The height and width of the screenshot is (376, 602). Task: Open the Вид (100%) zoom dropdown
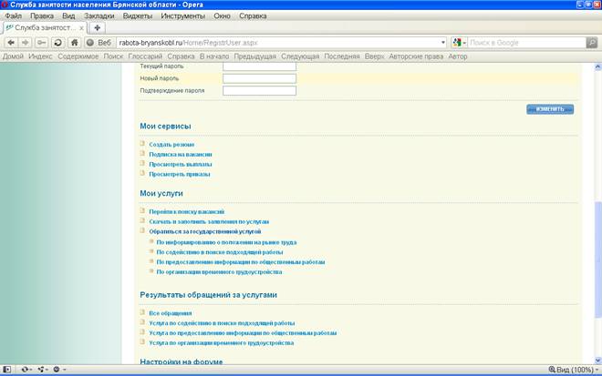point(573,369)
